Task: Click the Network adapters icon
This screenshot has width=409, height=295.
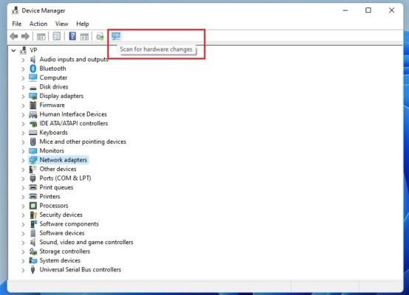Action: click(x=33, y=160)
